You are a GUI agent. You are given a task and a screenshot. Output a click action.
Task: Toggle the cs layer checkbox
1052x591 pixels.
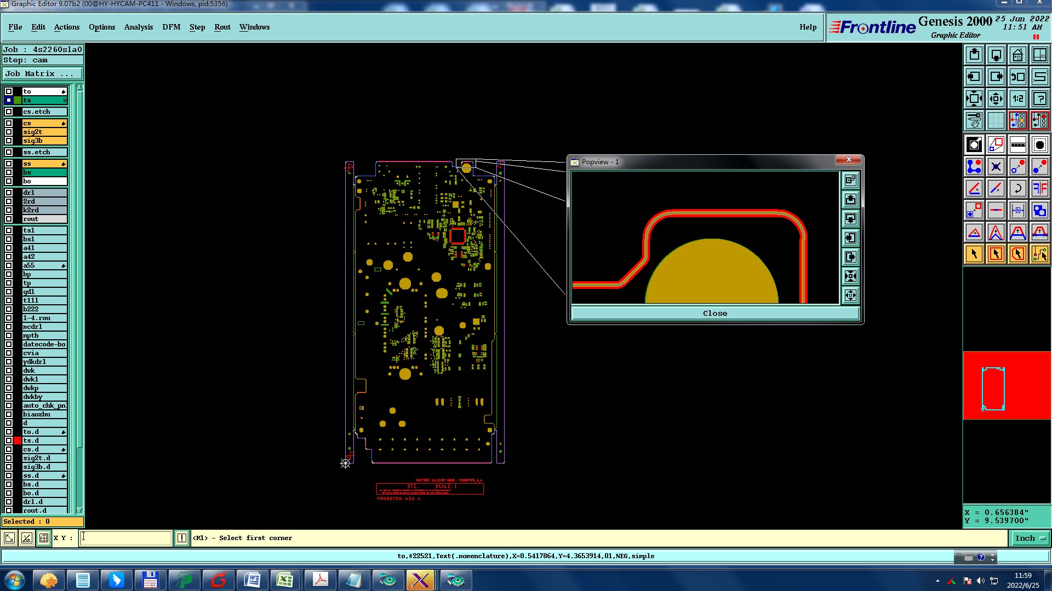(9, 123)
